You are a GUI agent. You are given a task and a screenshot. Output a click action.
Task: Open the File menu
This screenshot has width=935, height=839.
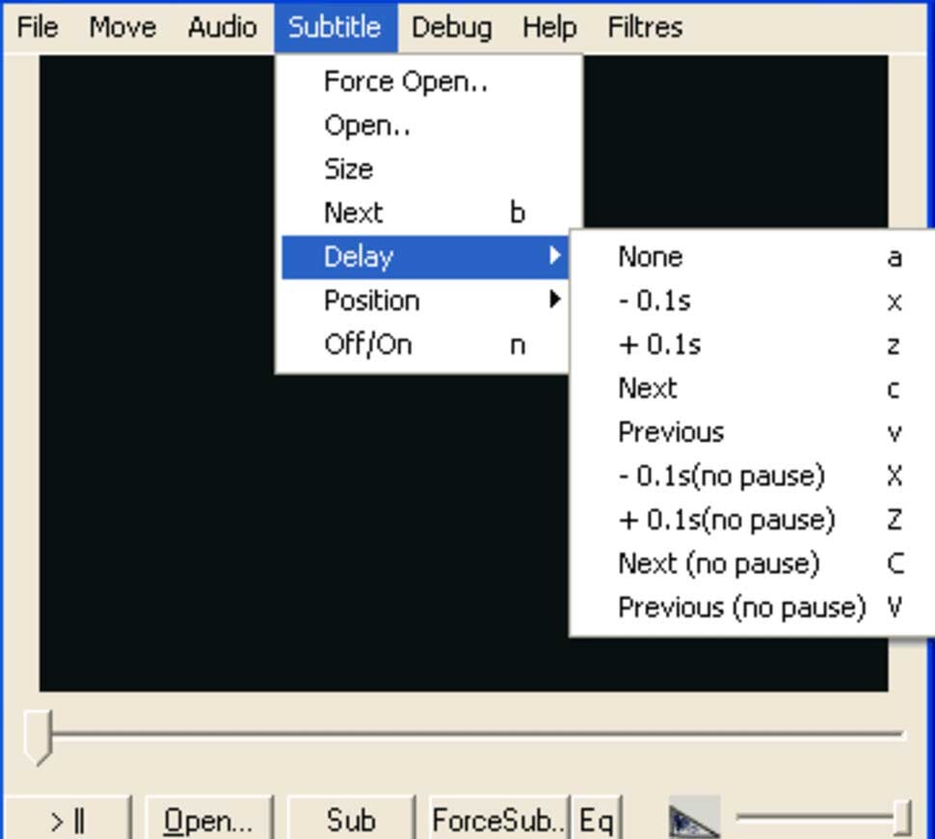(x=36, y=27)
